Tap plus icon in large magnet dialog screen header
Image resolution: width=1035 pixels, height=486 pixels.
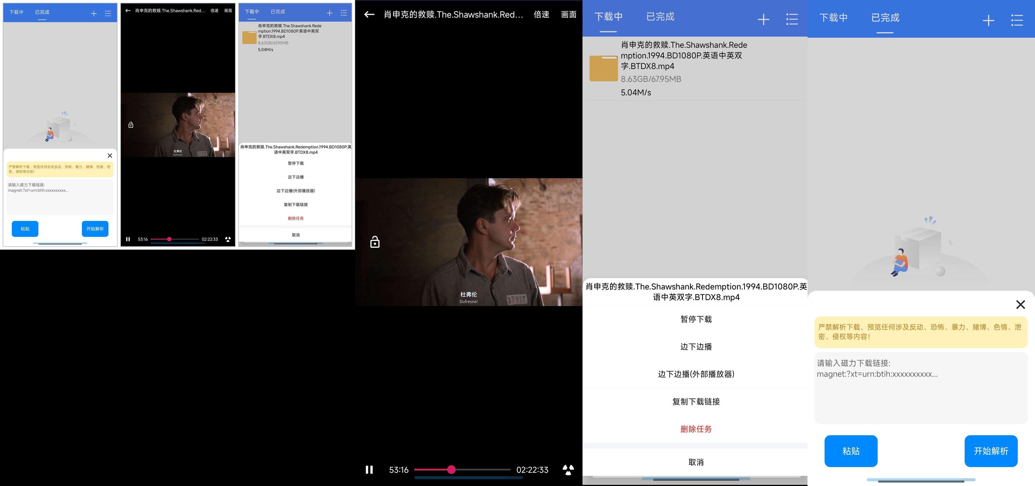(988, 20)
